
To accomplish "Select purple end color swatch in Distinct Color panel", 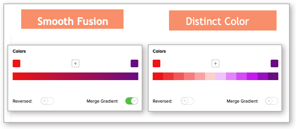I will tap(274, 63).
